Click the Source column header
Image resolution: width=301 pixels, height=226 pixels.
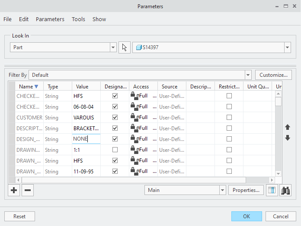[172, 87]
